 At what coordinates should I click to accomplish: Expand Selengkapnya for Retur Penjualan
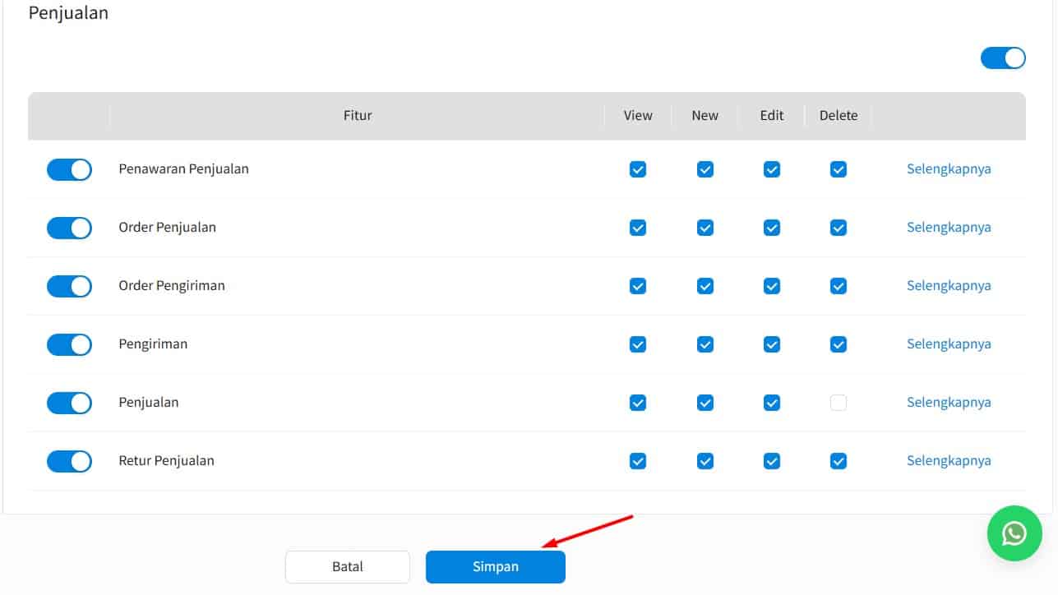[x=949, y=461]
